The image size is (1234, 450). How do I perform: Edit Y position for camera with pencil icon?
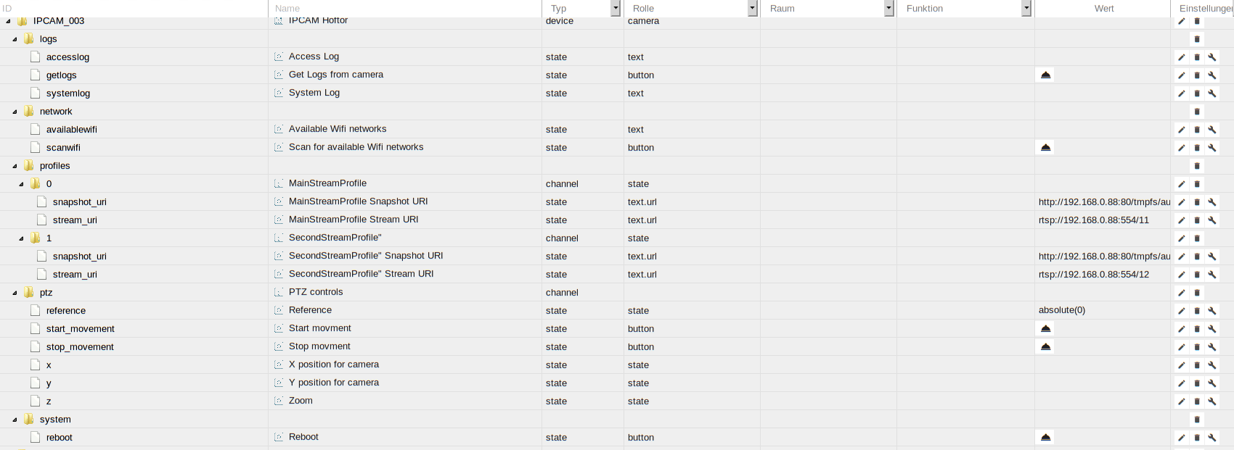(x=1181, y=383)
